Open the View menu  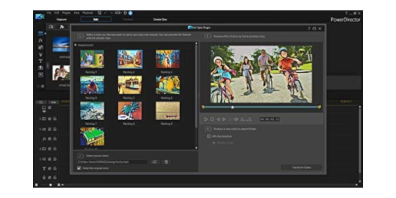[77, 13]
